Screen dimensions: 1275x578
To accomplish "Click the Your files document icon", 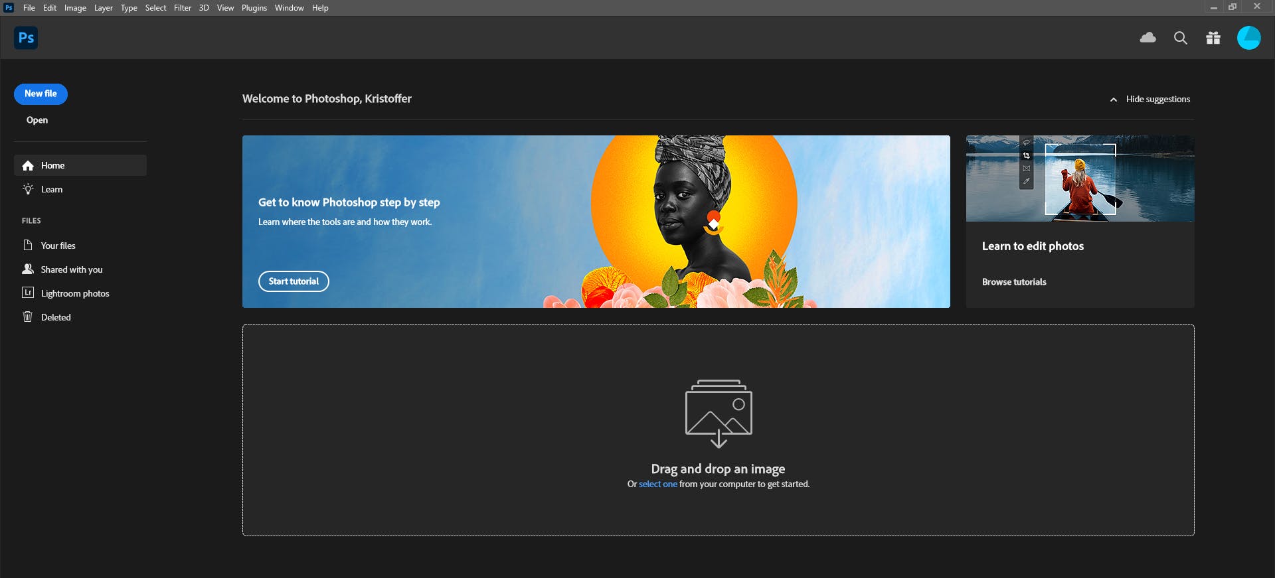I will (28, 246).
